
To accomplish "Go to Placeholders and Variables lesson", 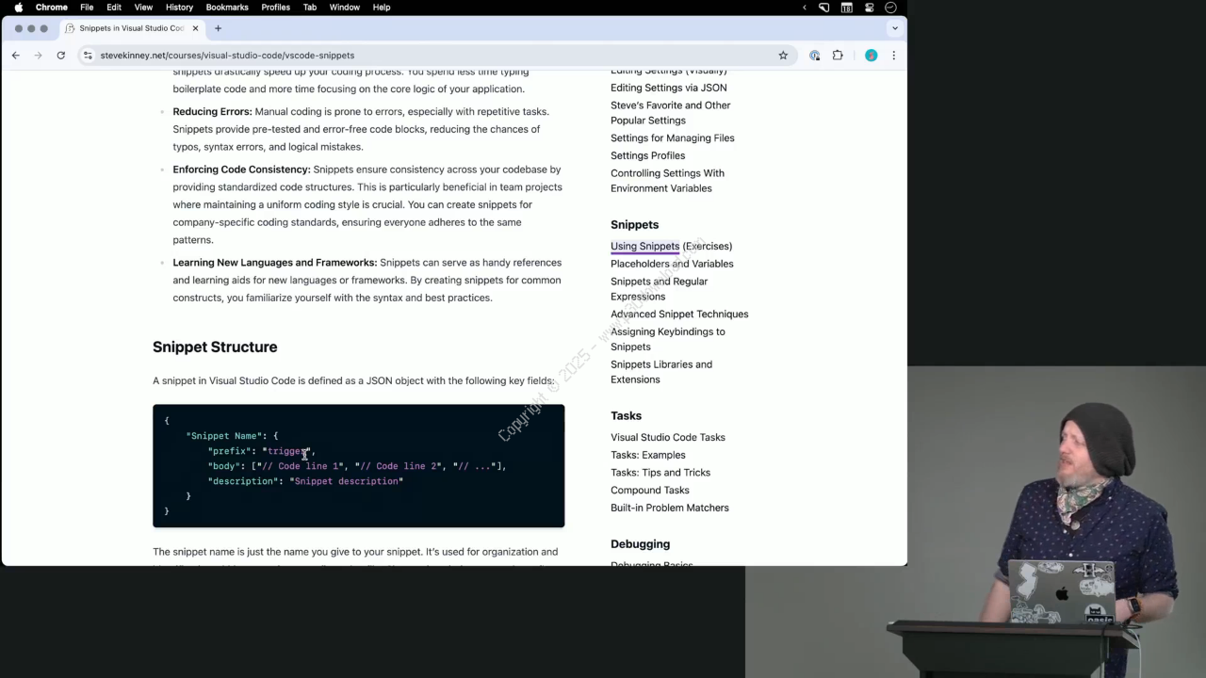I will pos(672,264).
